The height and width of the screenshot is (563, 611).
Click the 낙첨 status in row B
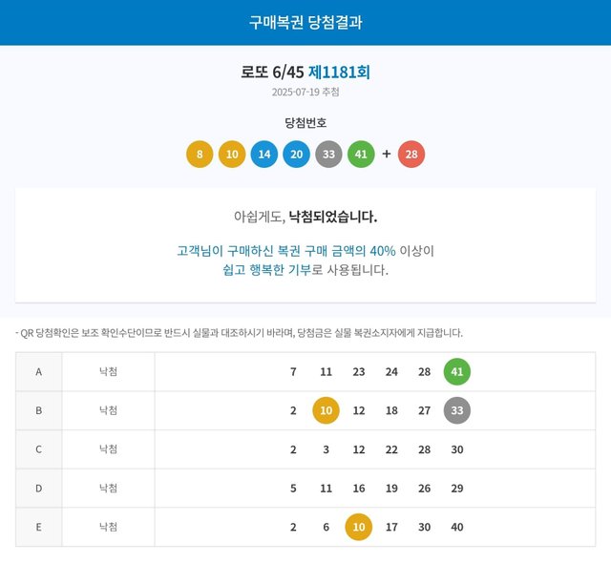tap(108, 410)
